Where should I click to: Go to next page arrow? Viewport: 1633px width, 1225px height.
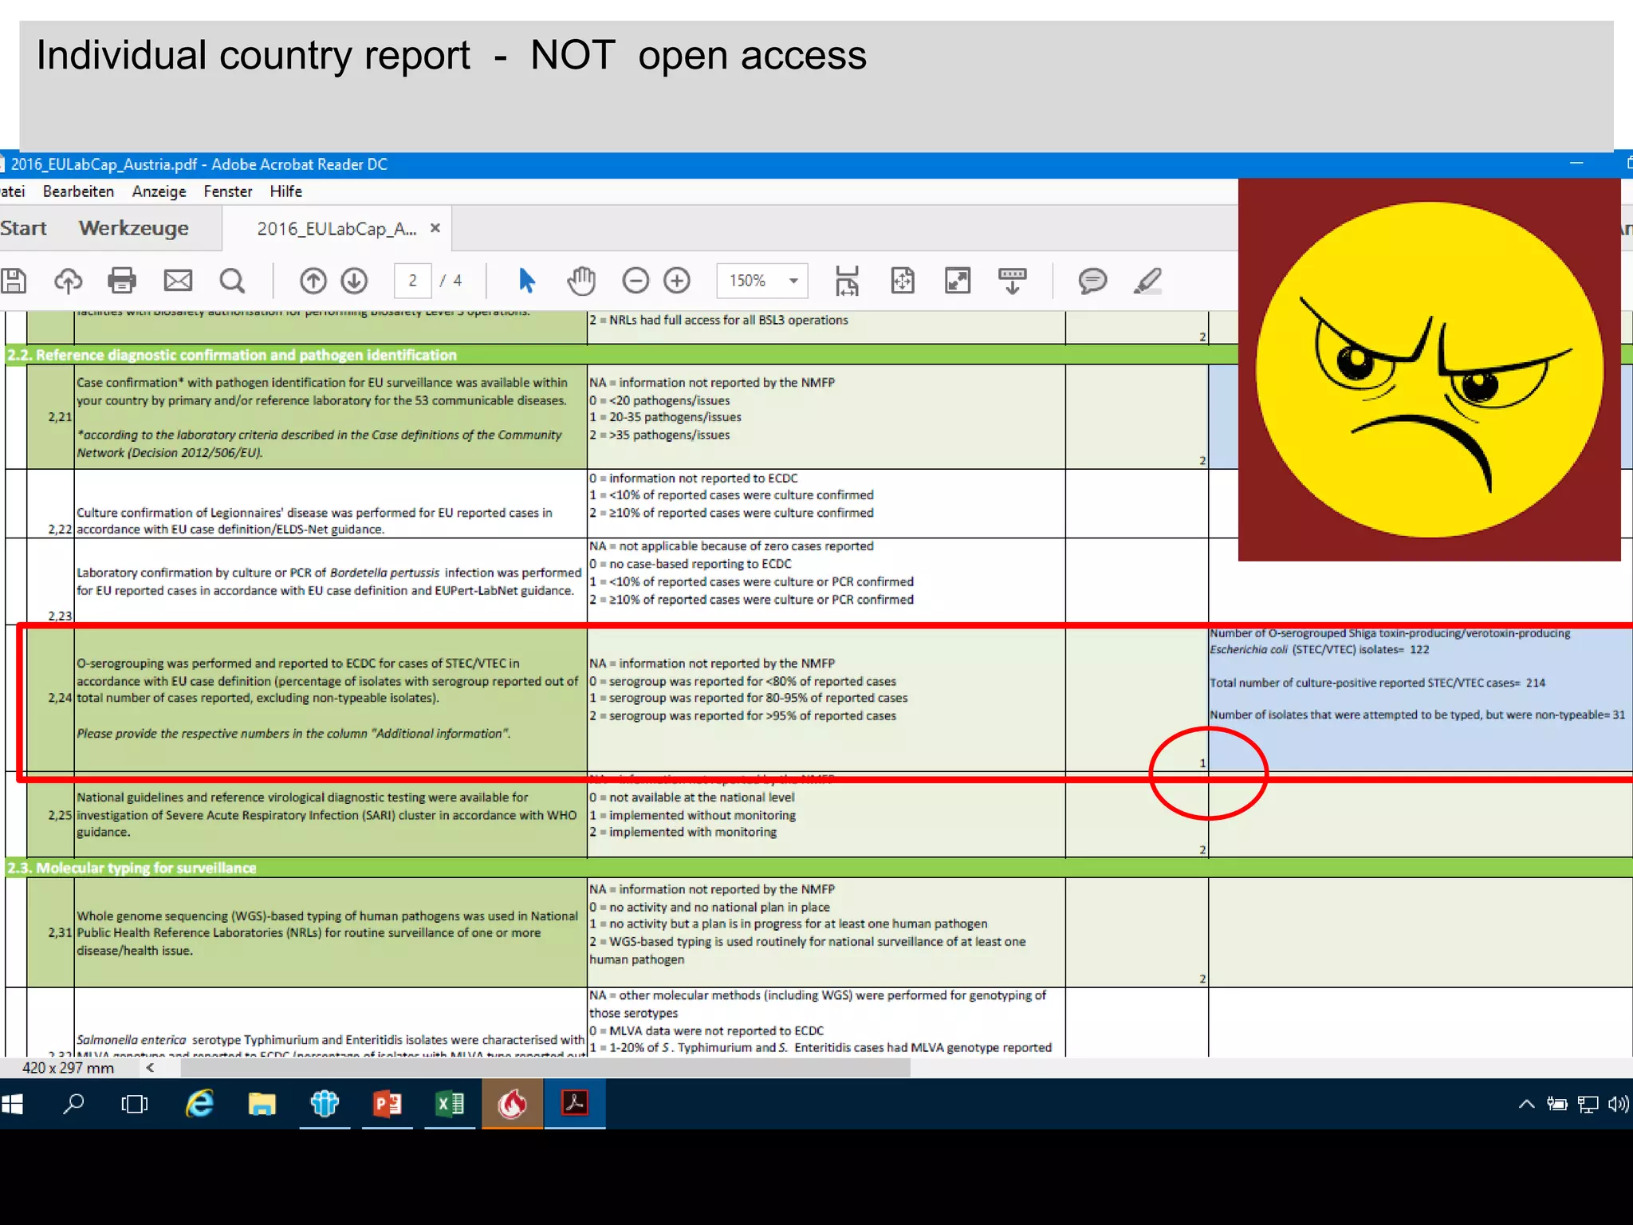click(354, 281)
